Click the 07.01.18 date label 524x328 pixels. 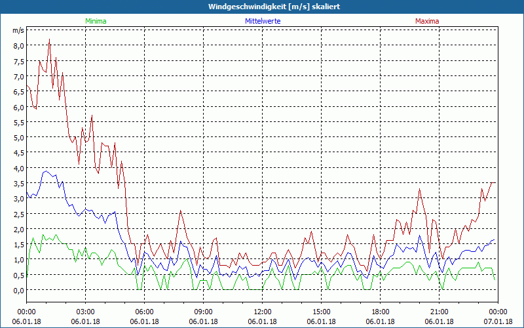point(498,321)
